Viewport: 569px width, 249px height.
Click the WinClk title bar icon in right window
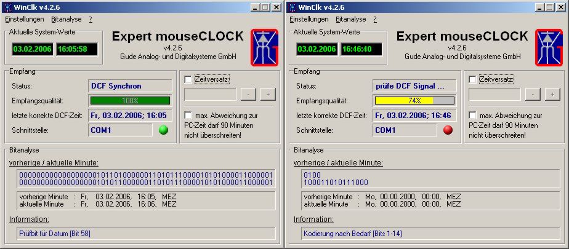coord(293,7)
